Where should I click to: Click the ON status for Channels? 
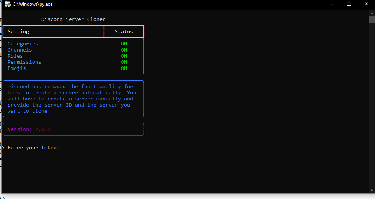click(x=124, y=50)
